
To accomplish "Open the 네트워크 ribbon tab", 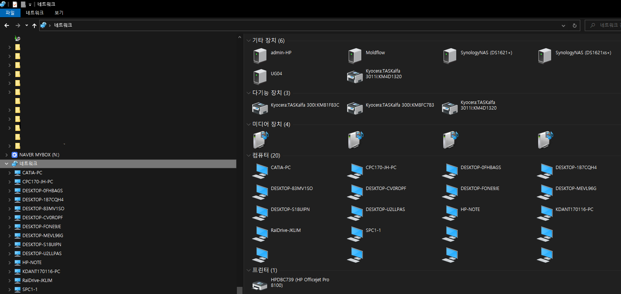I will click(35, 13).
